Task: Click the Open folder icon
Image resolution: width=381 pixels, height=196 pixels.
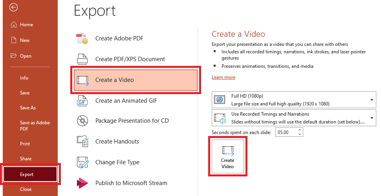Action: click(x=14, y=56)
